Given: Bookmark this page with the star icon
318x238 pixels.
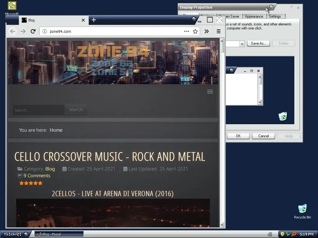Looking at the screenshot, I should (195, 31).
